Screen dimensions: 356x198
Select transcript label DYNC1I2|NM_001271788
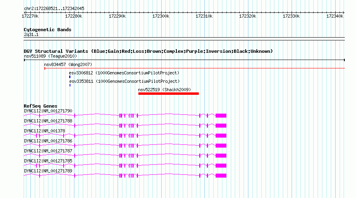coord(48,121)
